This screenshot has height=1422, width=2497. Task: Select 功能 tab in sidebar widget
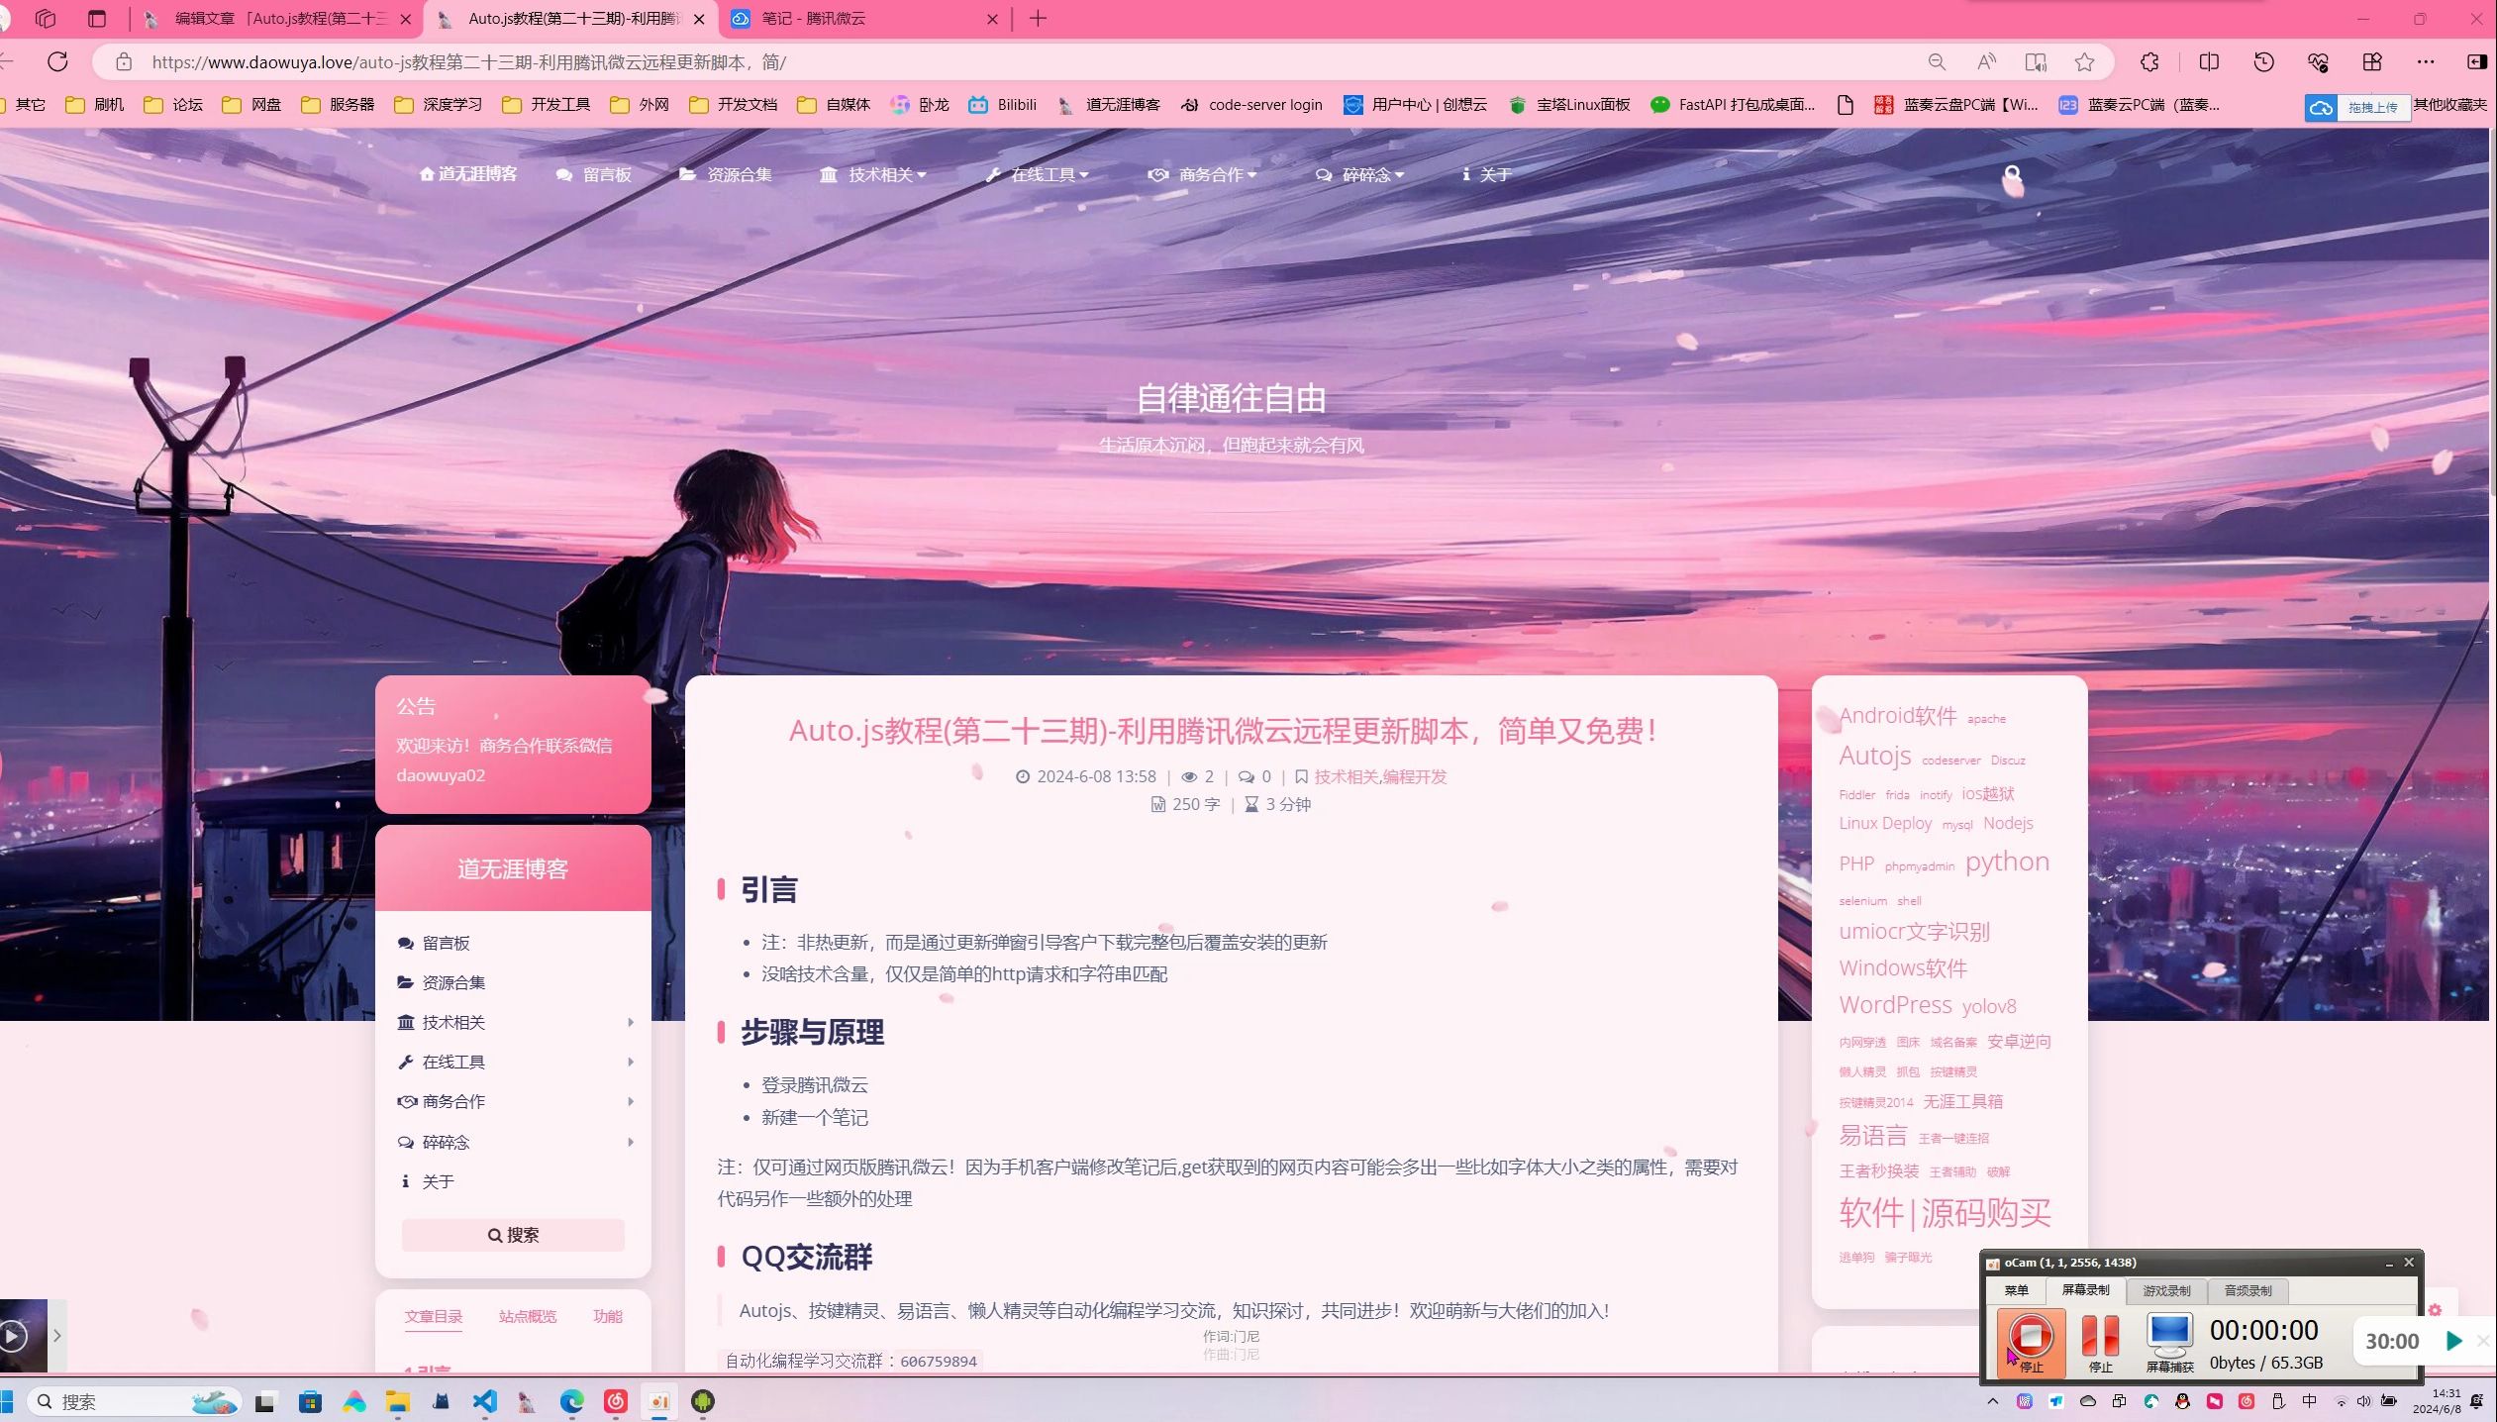pos(608,1316)
